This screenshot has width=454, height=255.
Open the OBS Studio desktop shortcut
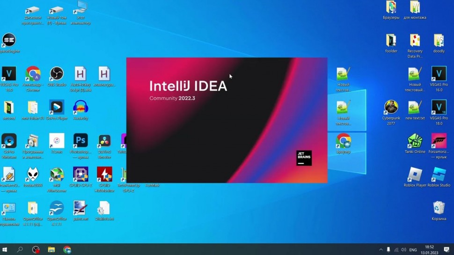(57, 74)
